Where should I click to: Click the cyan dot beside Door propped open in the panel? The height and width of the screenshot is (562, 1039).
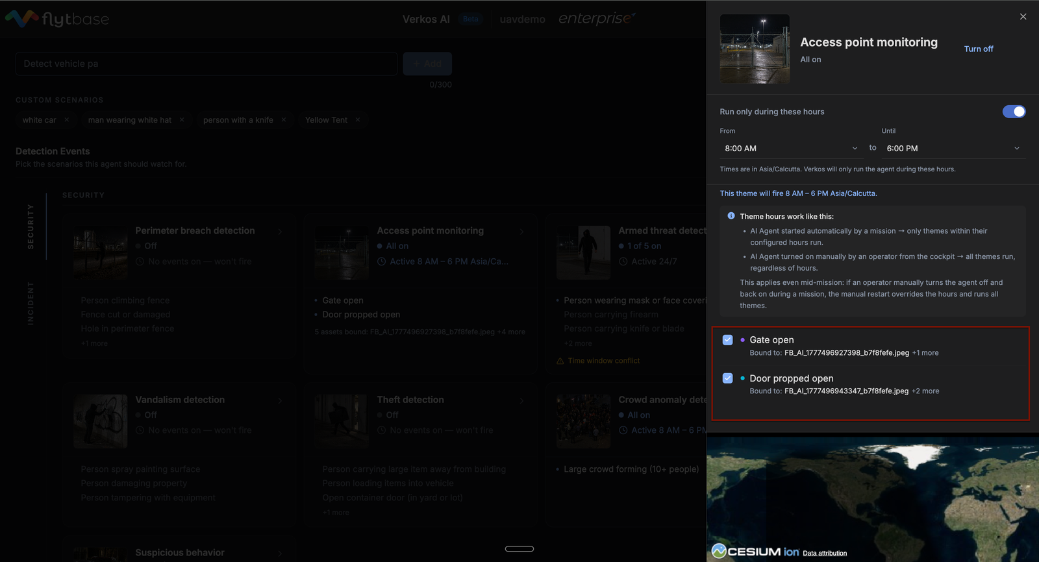coord(742,378)
